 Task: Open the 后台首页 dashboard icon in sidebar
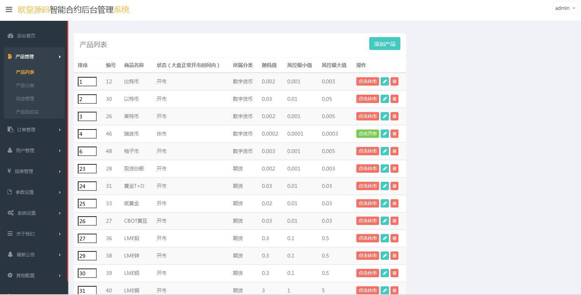[x=10, y=35]
